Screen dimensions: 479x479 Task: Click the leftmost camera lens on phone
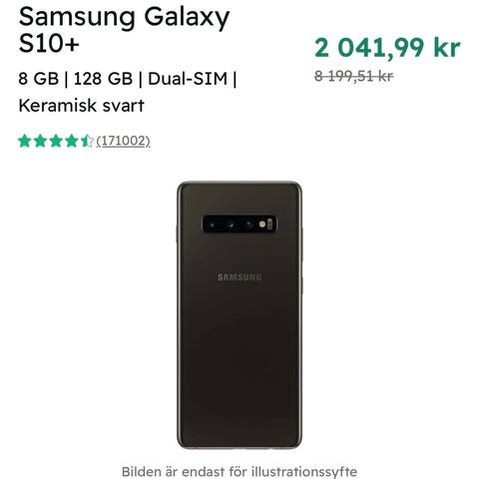(212, 225)
